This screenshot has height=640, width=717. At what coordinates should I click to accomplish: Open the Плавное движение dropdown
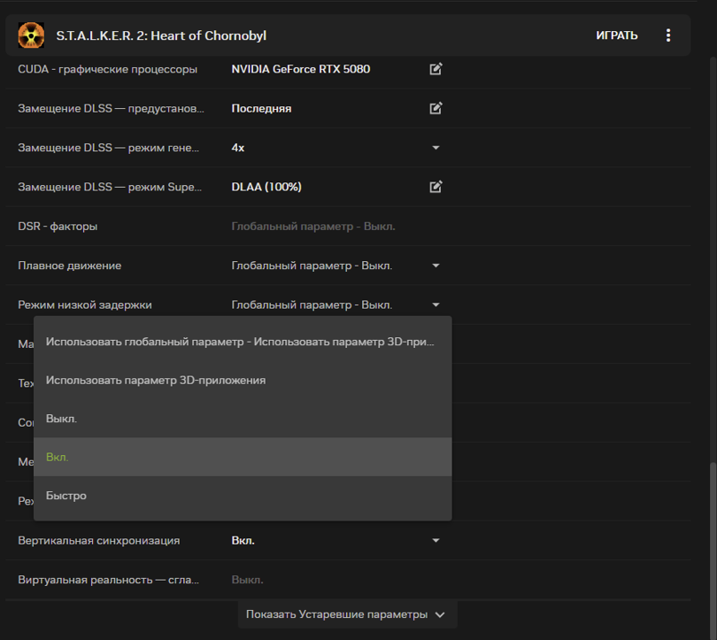click(x=436, y=266)
